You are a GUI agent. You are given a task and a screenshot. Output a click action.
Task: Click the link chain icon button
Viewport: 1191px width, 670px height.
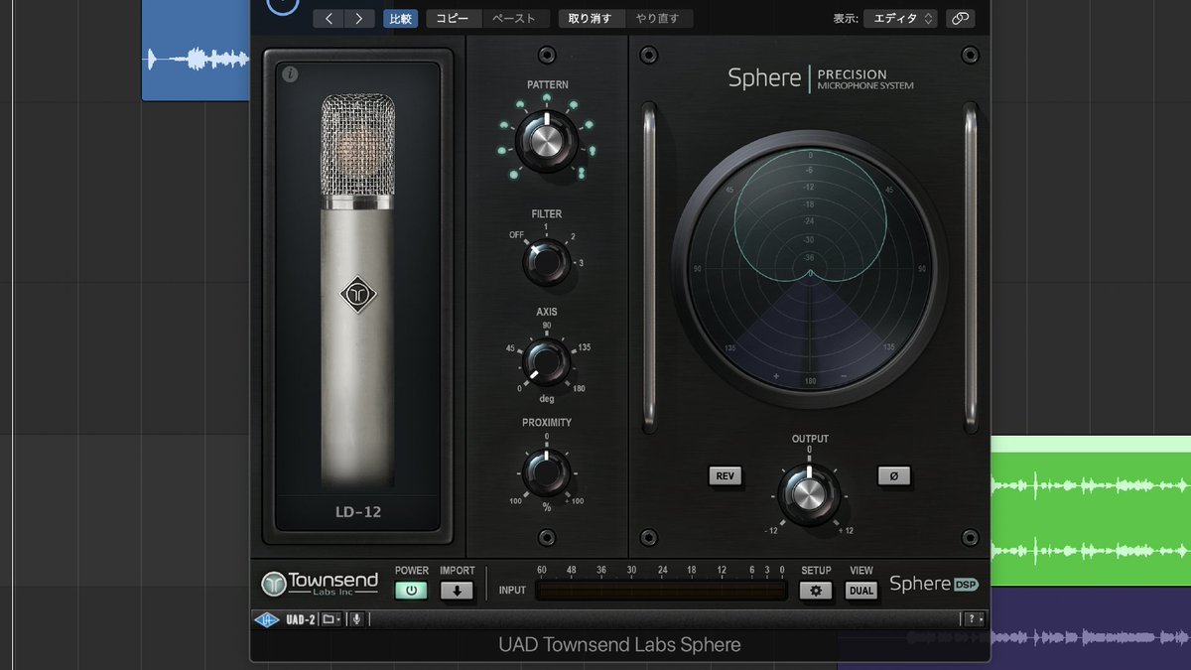click(x=960, y=18)
